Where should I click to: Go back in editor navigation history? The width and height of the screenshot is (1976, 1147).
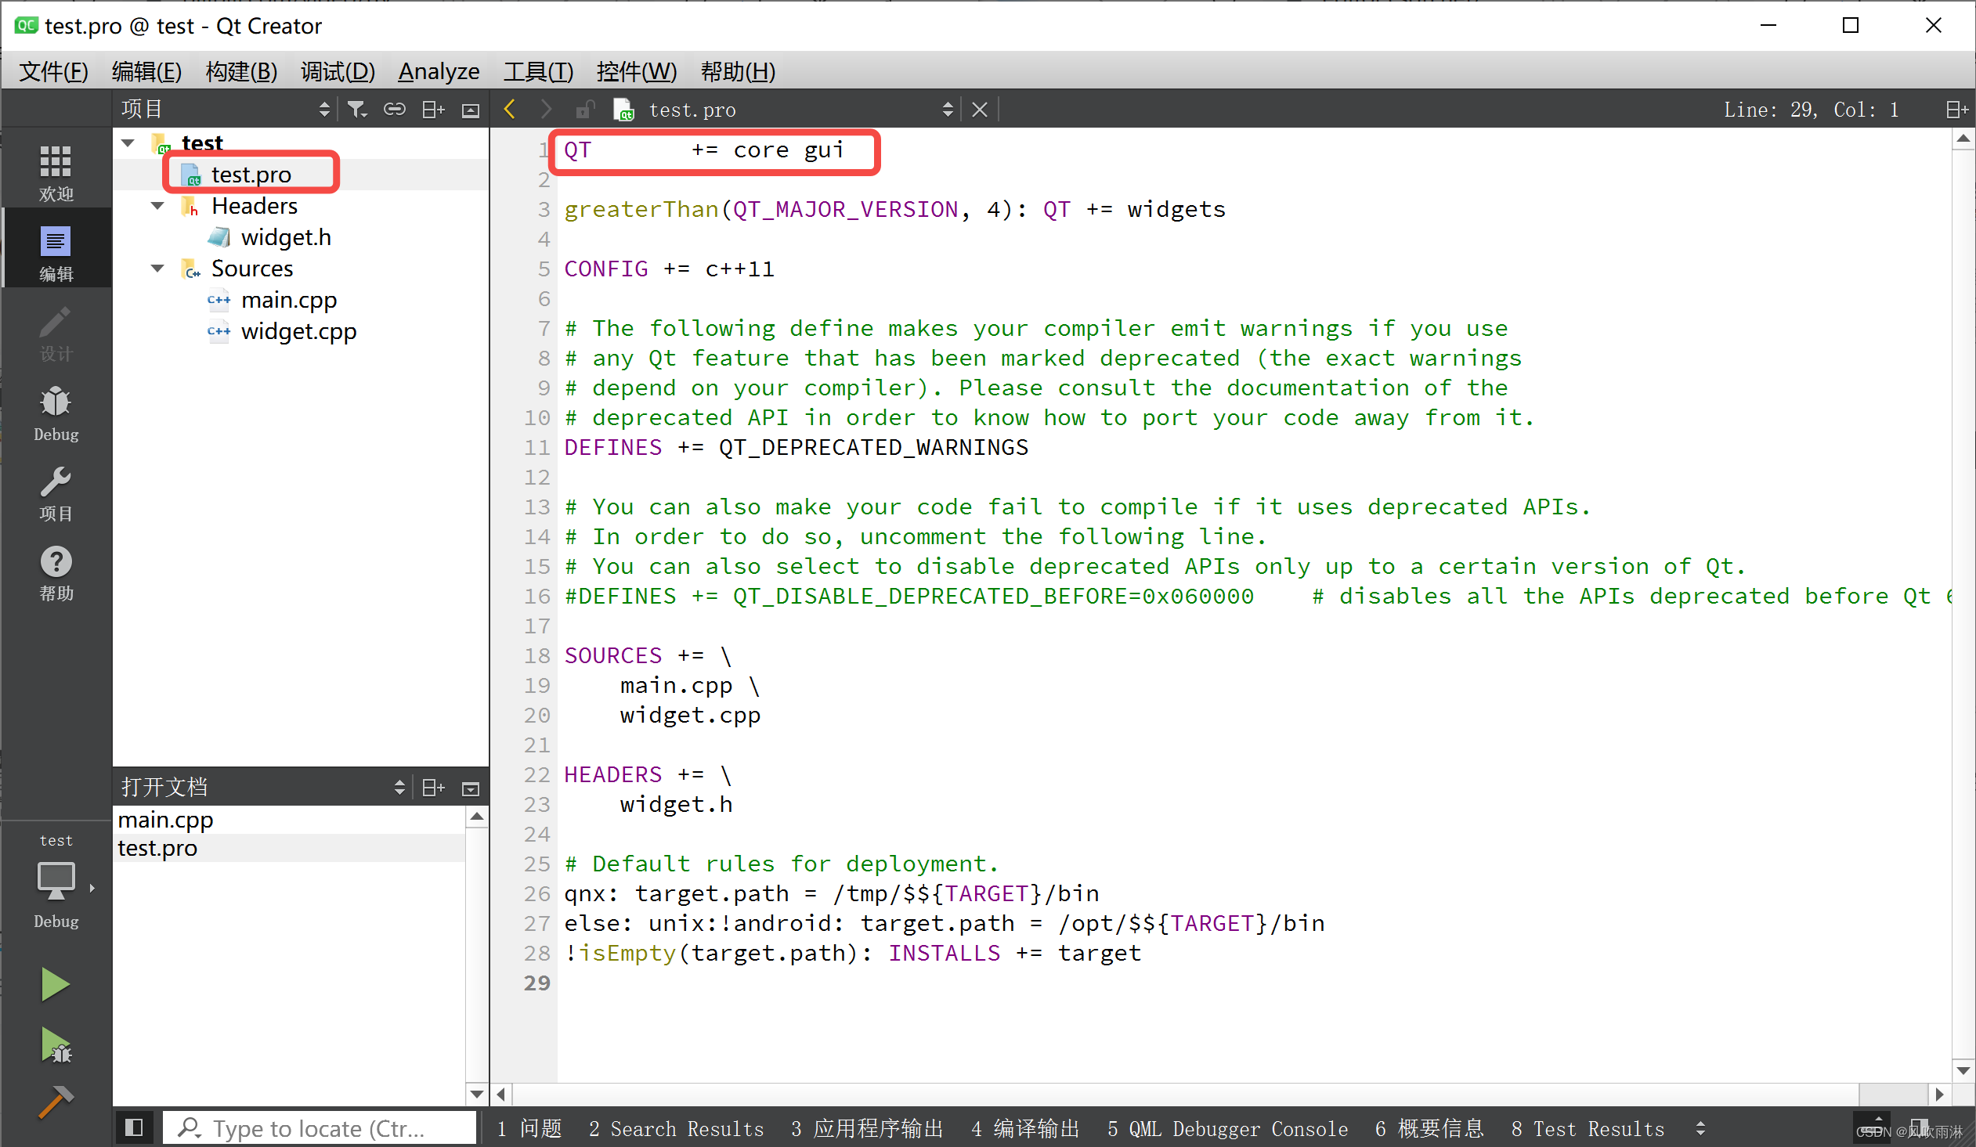510,110
